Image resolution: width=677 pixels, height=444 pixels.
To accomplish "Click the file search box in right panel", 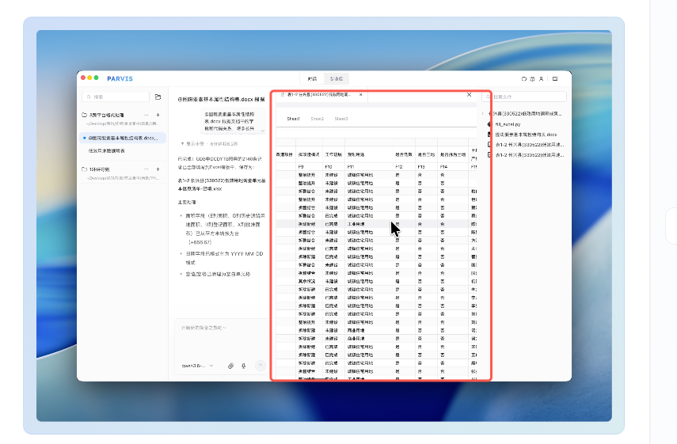I will [x=524, y=97].
